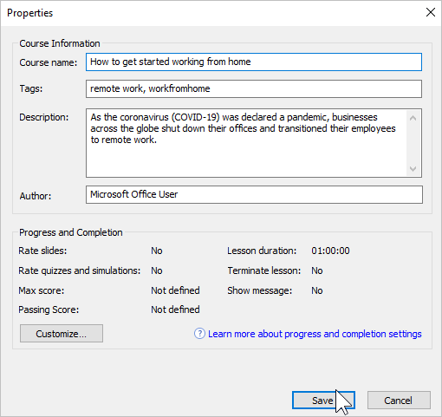
Task: Click inside the Description text area
Action: 246,143
